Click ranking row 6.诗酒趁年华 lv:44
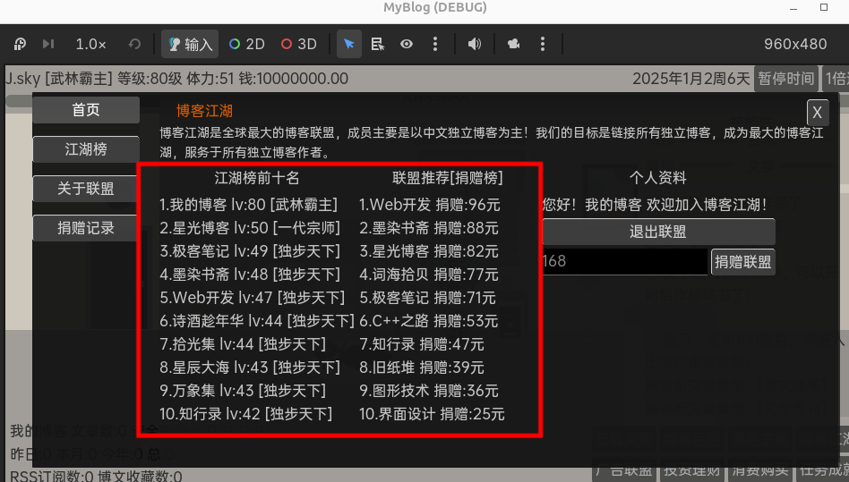Screen dimensions: 849x482 (x=257, y=321)
